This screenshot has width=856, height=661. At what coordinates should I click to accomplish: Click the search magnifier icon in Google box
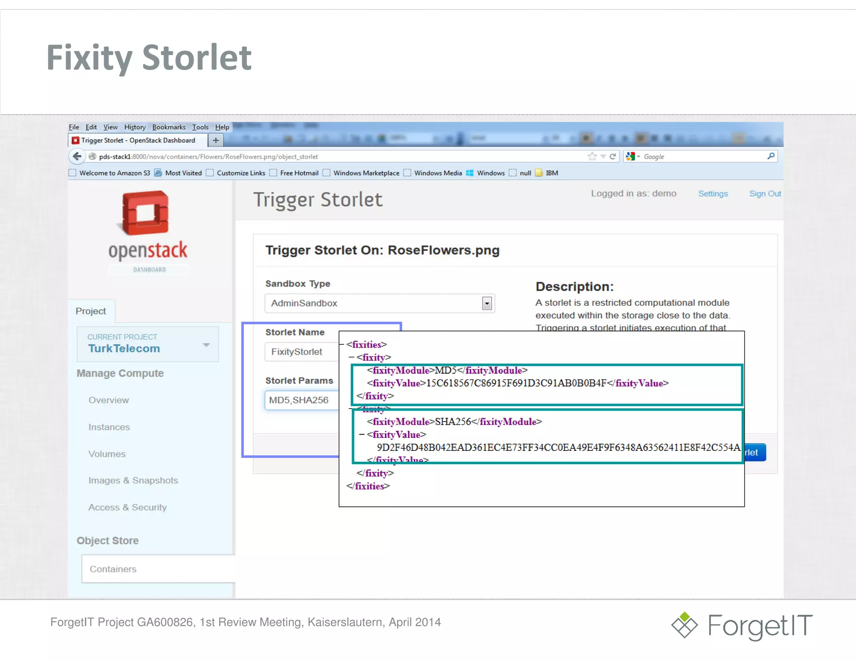coord(771,156)
